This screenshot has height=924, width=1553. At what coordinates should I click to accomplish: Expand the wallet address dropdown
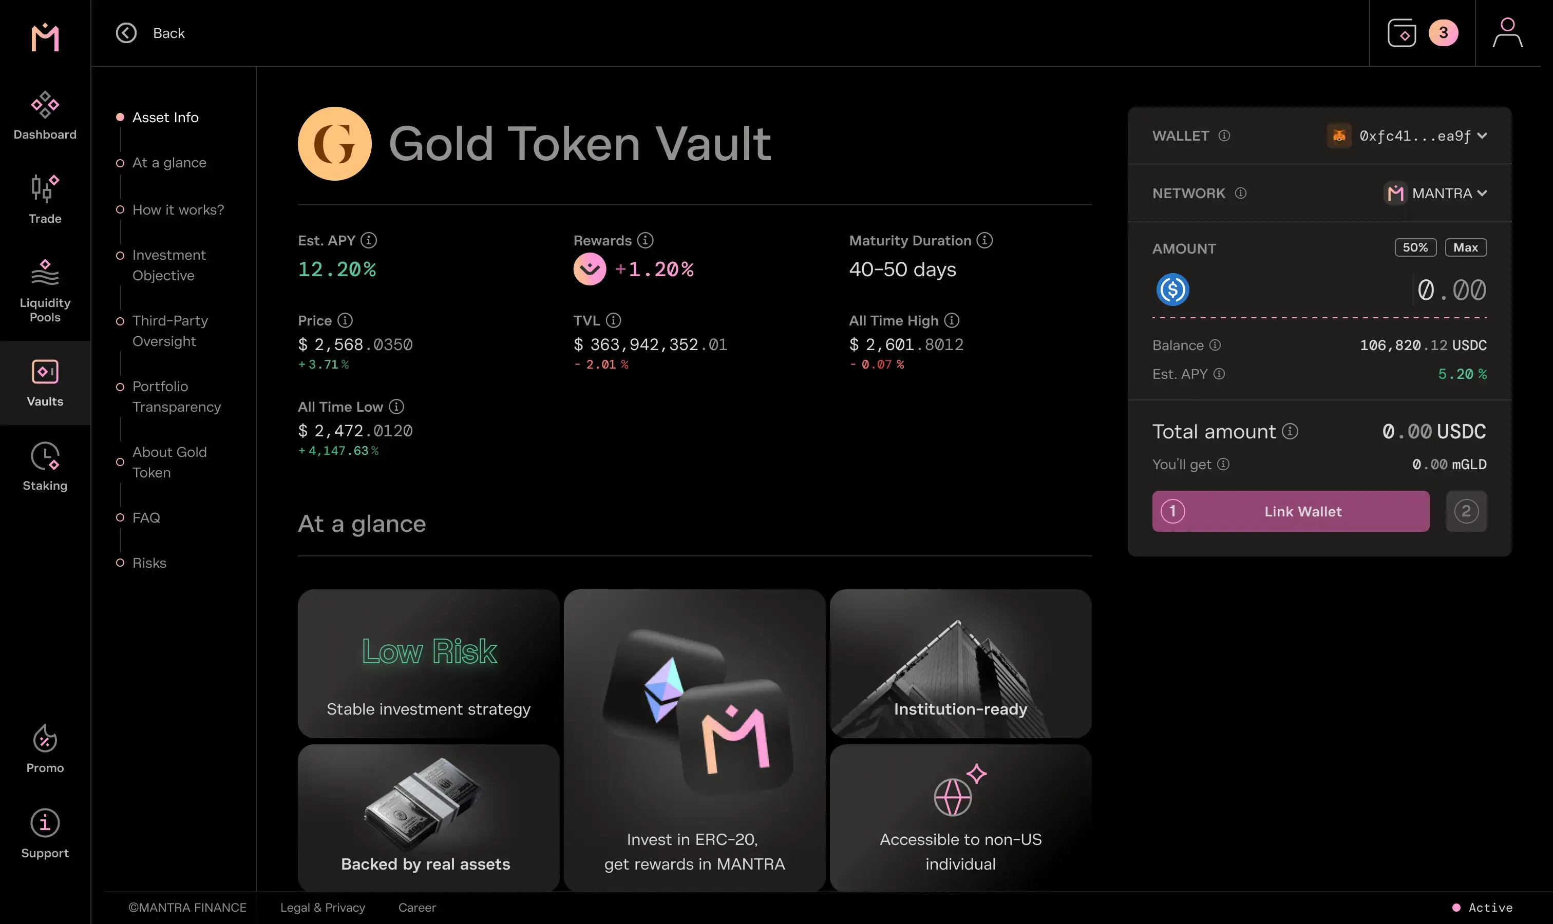(1482, 136)
